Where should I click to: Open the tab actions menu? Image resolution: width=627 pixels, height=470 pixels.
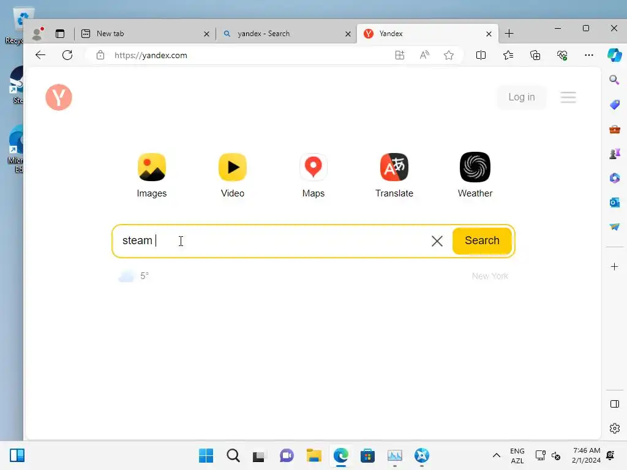coord(60,34)
